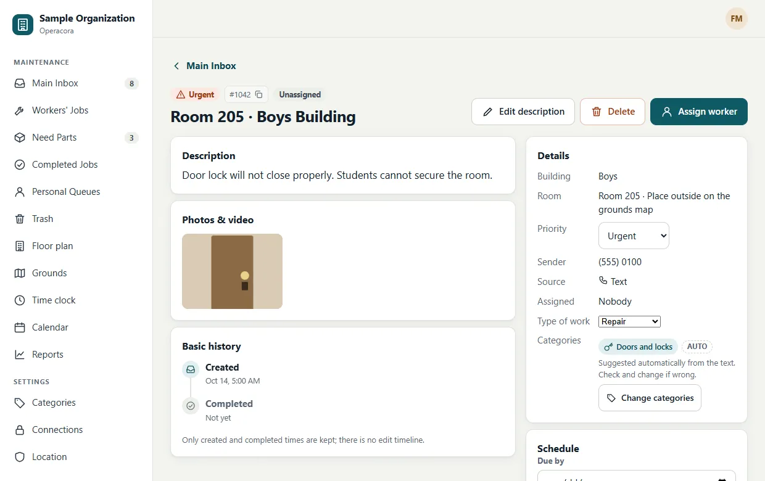
Task: Copy ticket number #1042 with copy icon
Action: coord(259,95)
